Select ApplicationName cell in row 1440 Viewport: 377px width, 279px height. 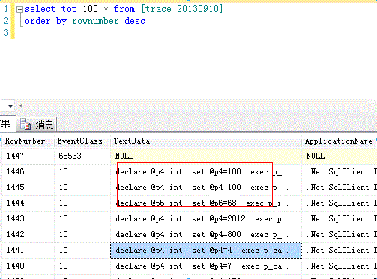[x=340, y=266]
